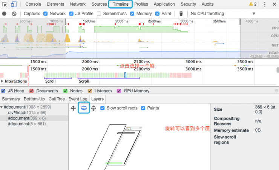
Task: Open the DevTools three-dot menu
Action: 265,5
